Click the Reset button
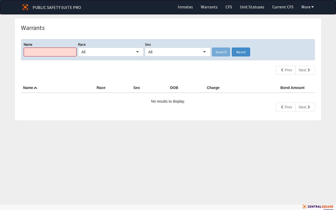The image size is (336, 210). point(241,52)
